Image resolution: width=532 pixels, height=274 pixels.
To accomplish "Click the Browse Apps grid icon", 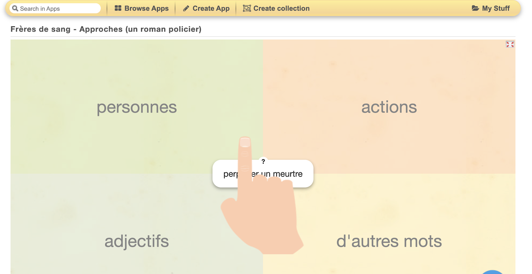I will point(118,8).
